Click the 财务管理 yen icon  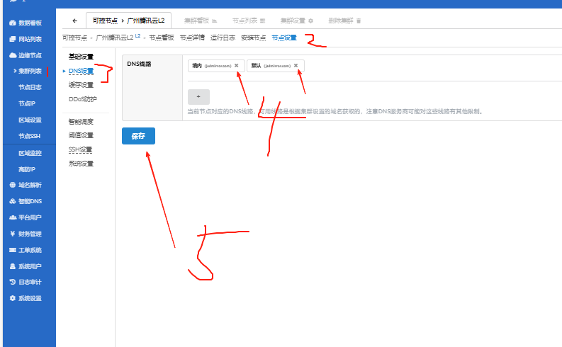pos(13,234)
